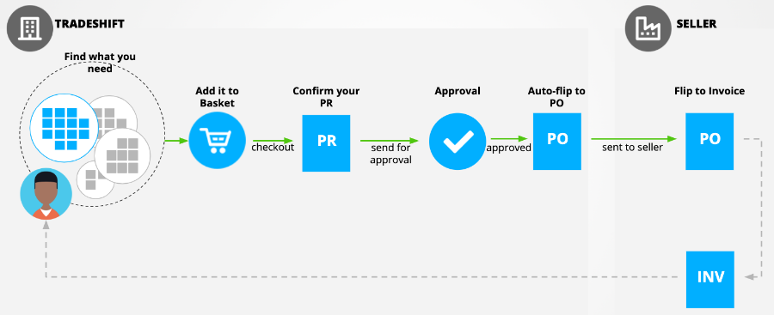Click the blue PR document box

[326, 143]
